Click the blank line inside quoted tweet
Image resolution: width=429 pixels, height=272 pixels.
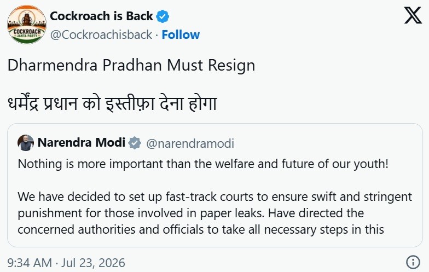coord(215,181)
